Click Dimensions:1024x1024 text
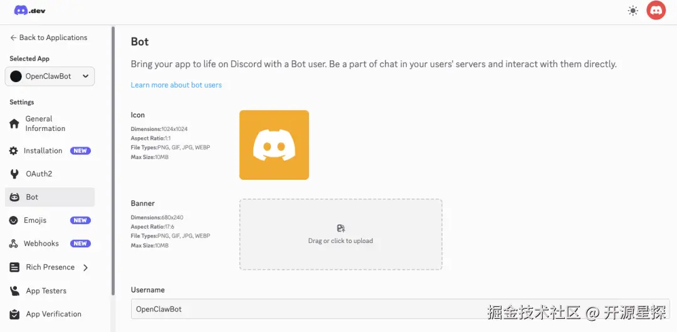 pyautogui.click(x=159, y=128)
